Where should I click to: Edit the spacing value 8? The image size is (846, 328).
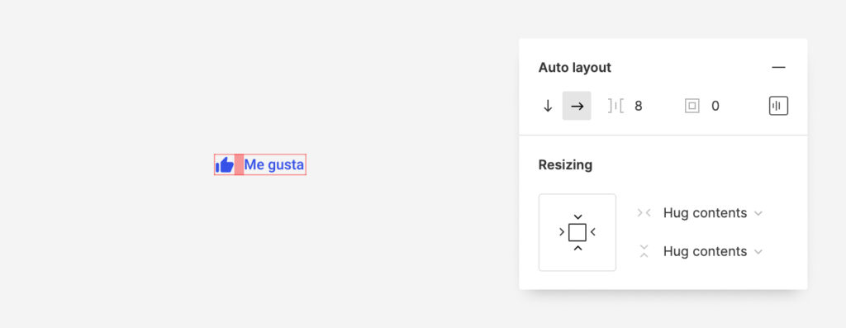coord(639,107)
